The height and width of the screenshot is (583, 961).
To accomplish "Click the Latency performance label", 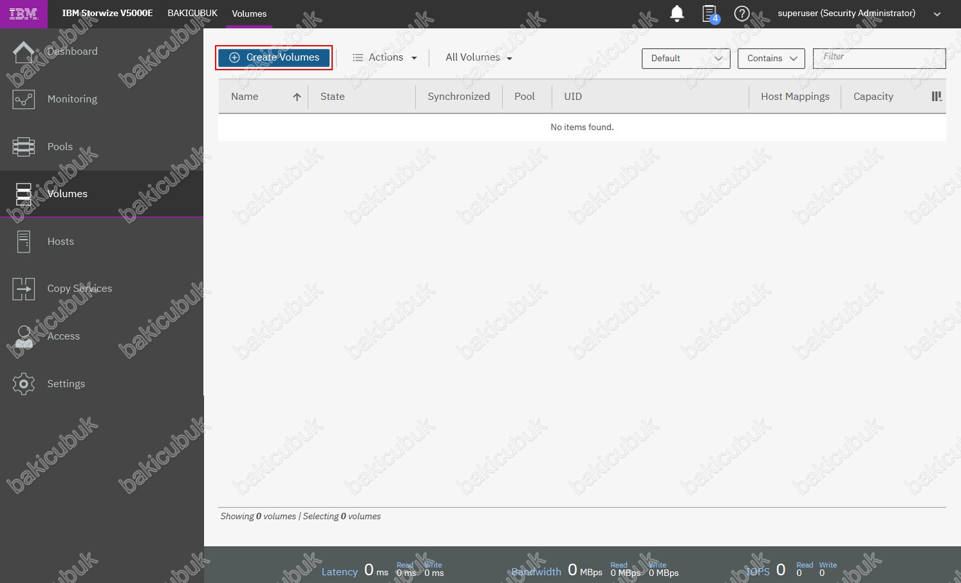I will (x=339, y=571).
